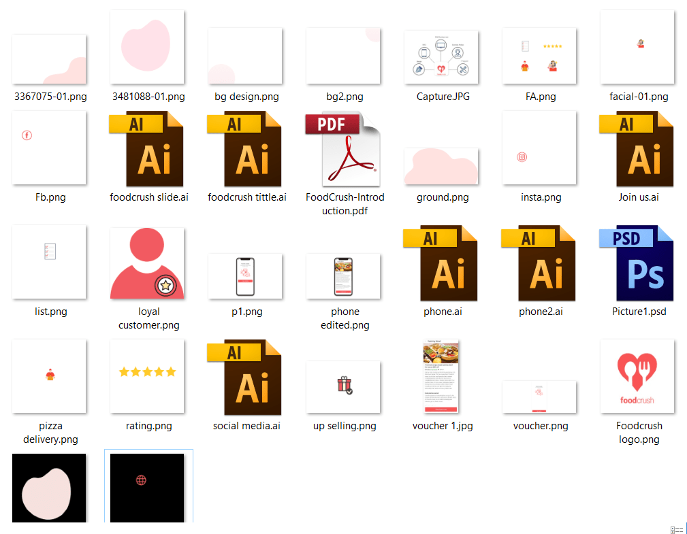687x534 pixels.
Task: Select the up selling.png gift image
Action: click(342, 386)
